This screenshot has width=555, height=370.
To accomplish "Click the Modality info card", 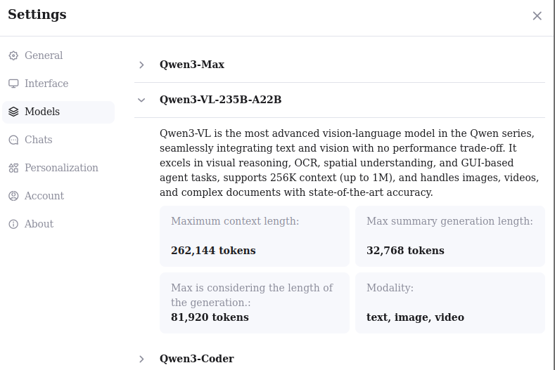I will click(449, 303).
